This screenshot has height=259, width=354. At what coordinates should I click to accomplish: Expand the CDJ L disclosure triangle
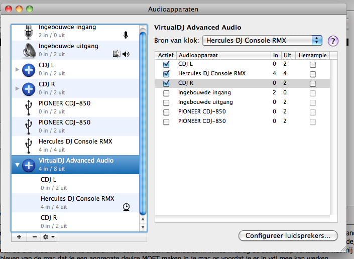pos(17,69)
